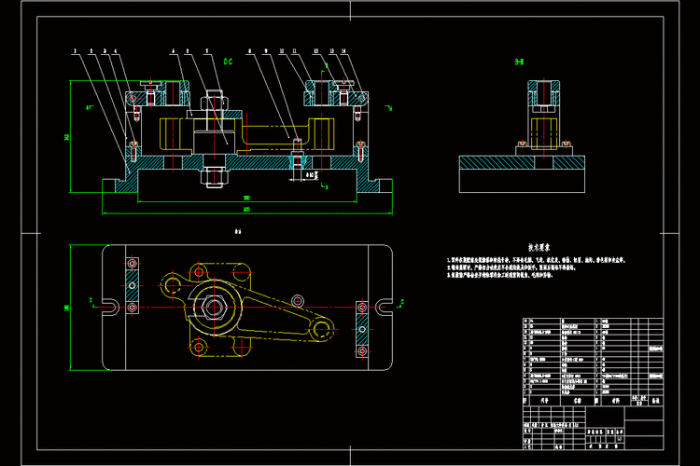Click the green section label above the side view
Image resolution: width=700 pixels, height=466 pixels.
point(521,62)
